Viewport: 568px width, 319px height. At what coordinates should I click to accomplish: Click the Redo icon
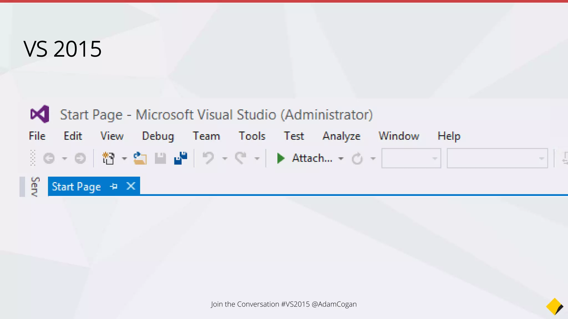click(240, 158)
